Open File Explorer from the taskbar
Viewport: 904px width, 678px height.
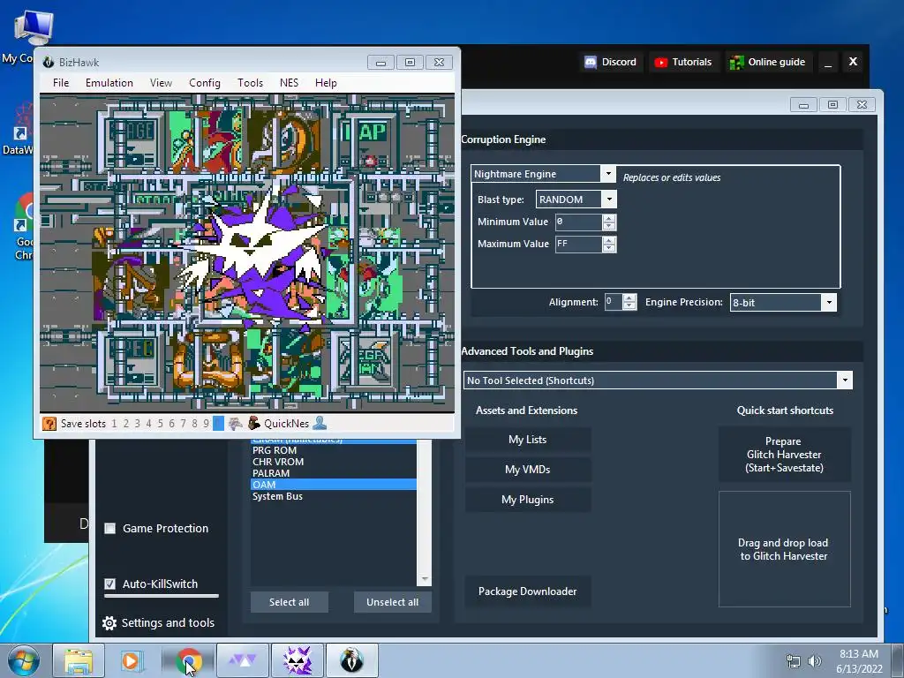click(x=79, y=660)
